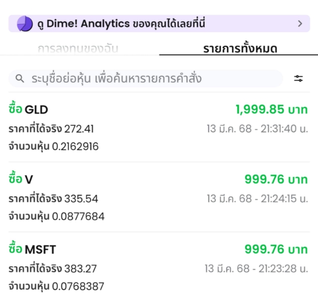Tap the 1,999.85 บาท GLD amount

[x=271, y=109]
